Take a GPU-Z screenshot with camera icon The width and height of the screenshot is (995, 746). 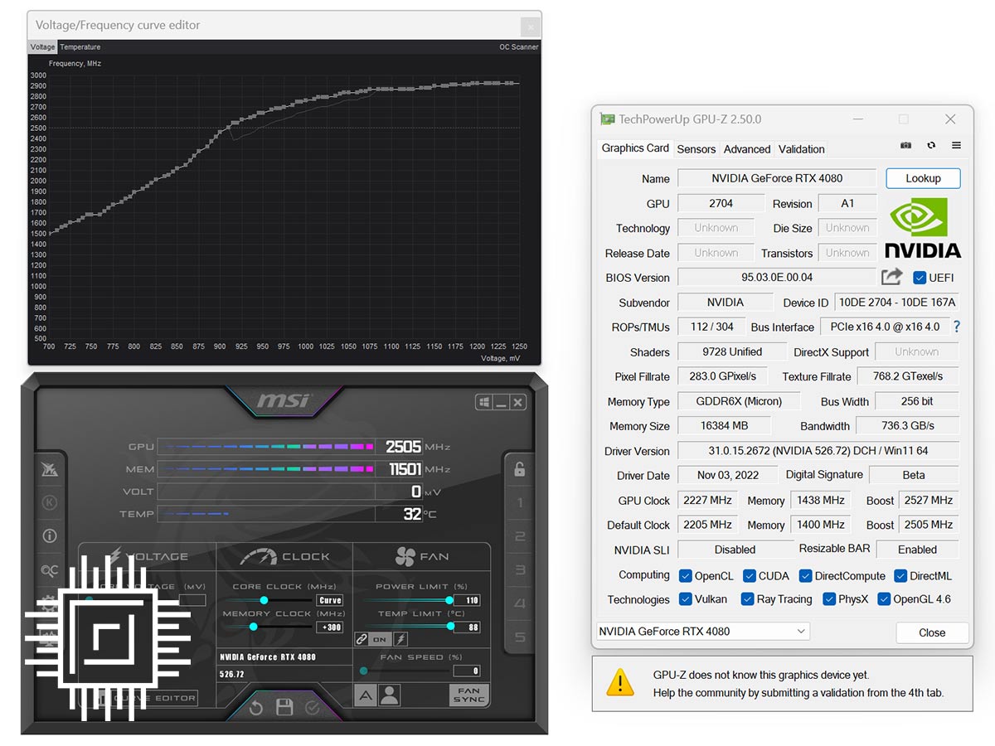click(906, 145)
